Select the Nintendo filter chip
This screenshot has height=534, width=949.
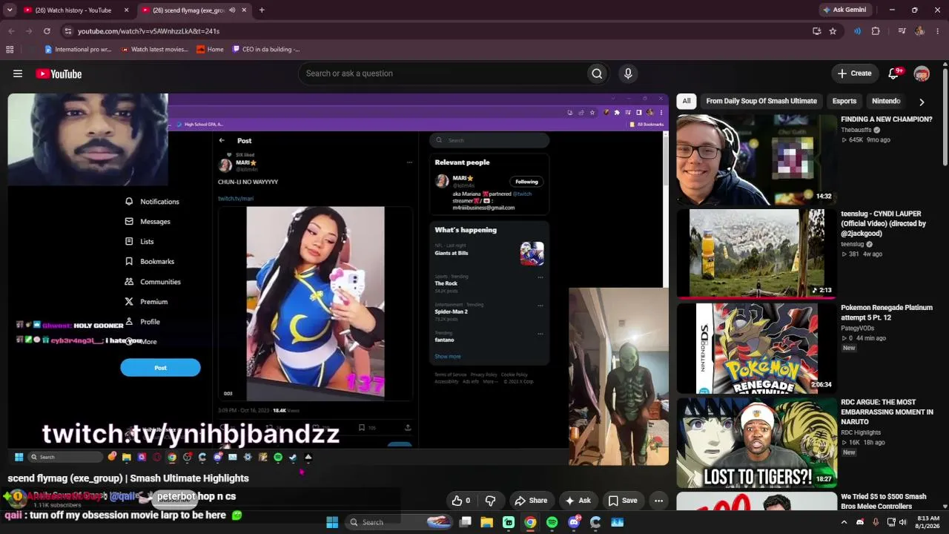pos(886,101)
